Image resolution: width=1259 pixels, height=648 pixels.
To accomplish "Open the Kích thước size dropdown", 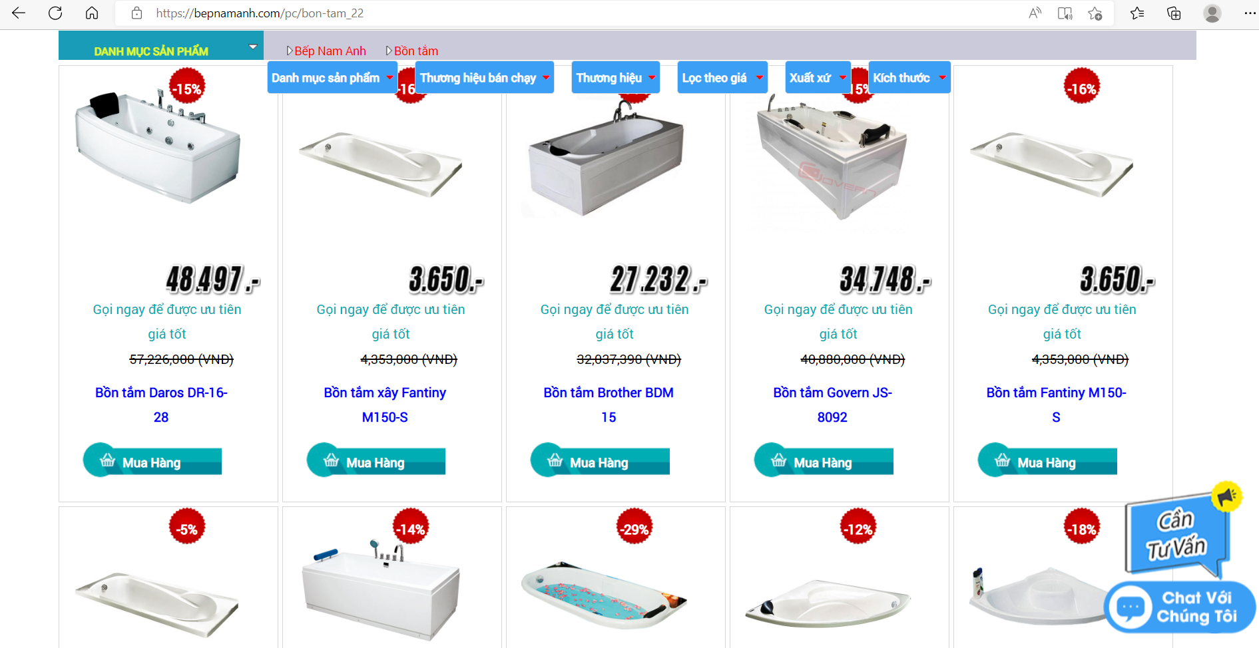I will pos(909,78).
